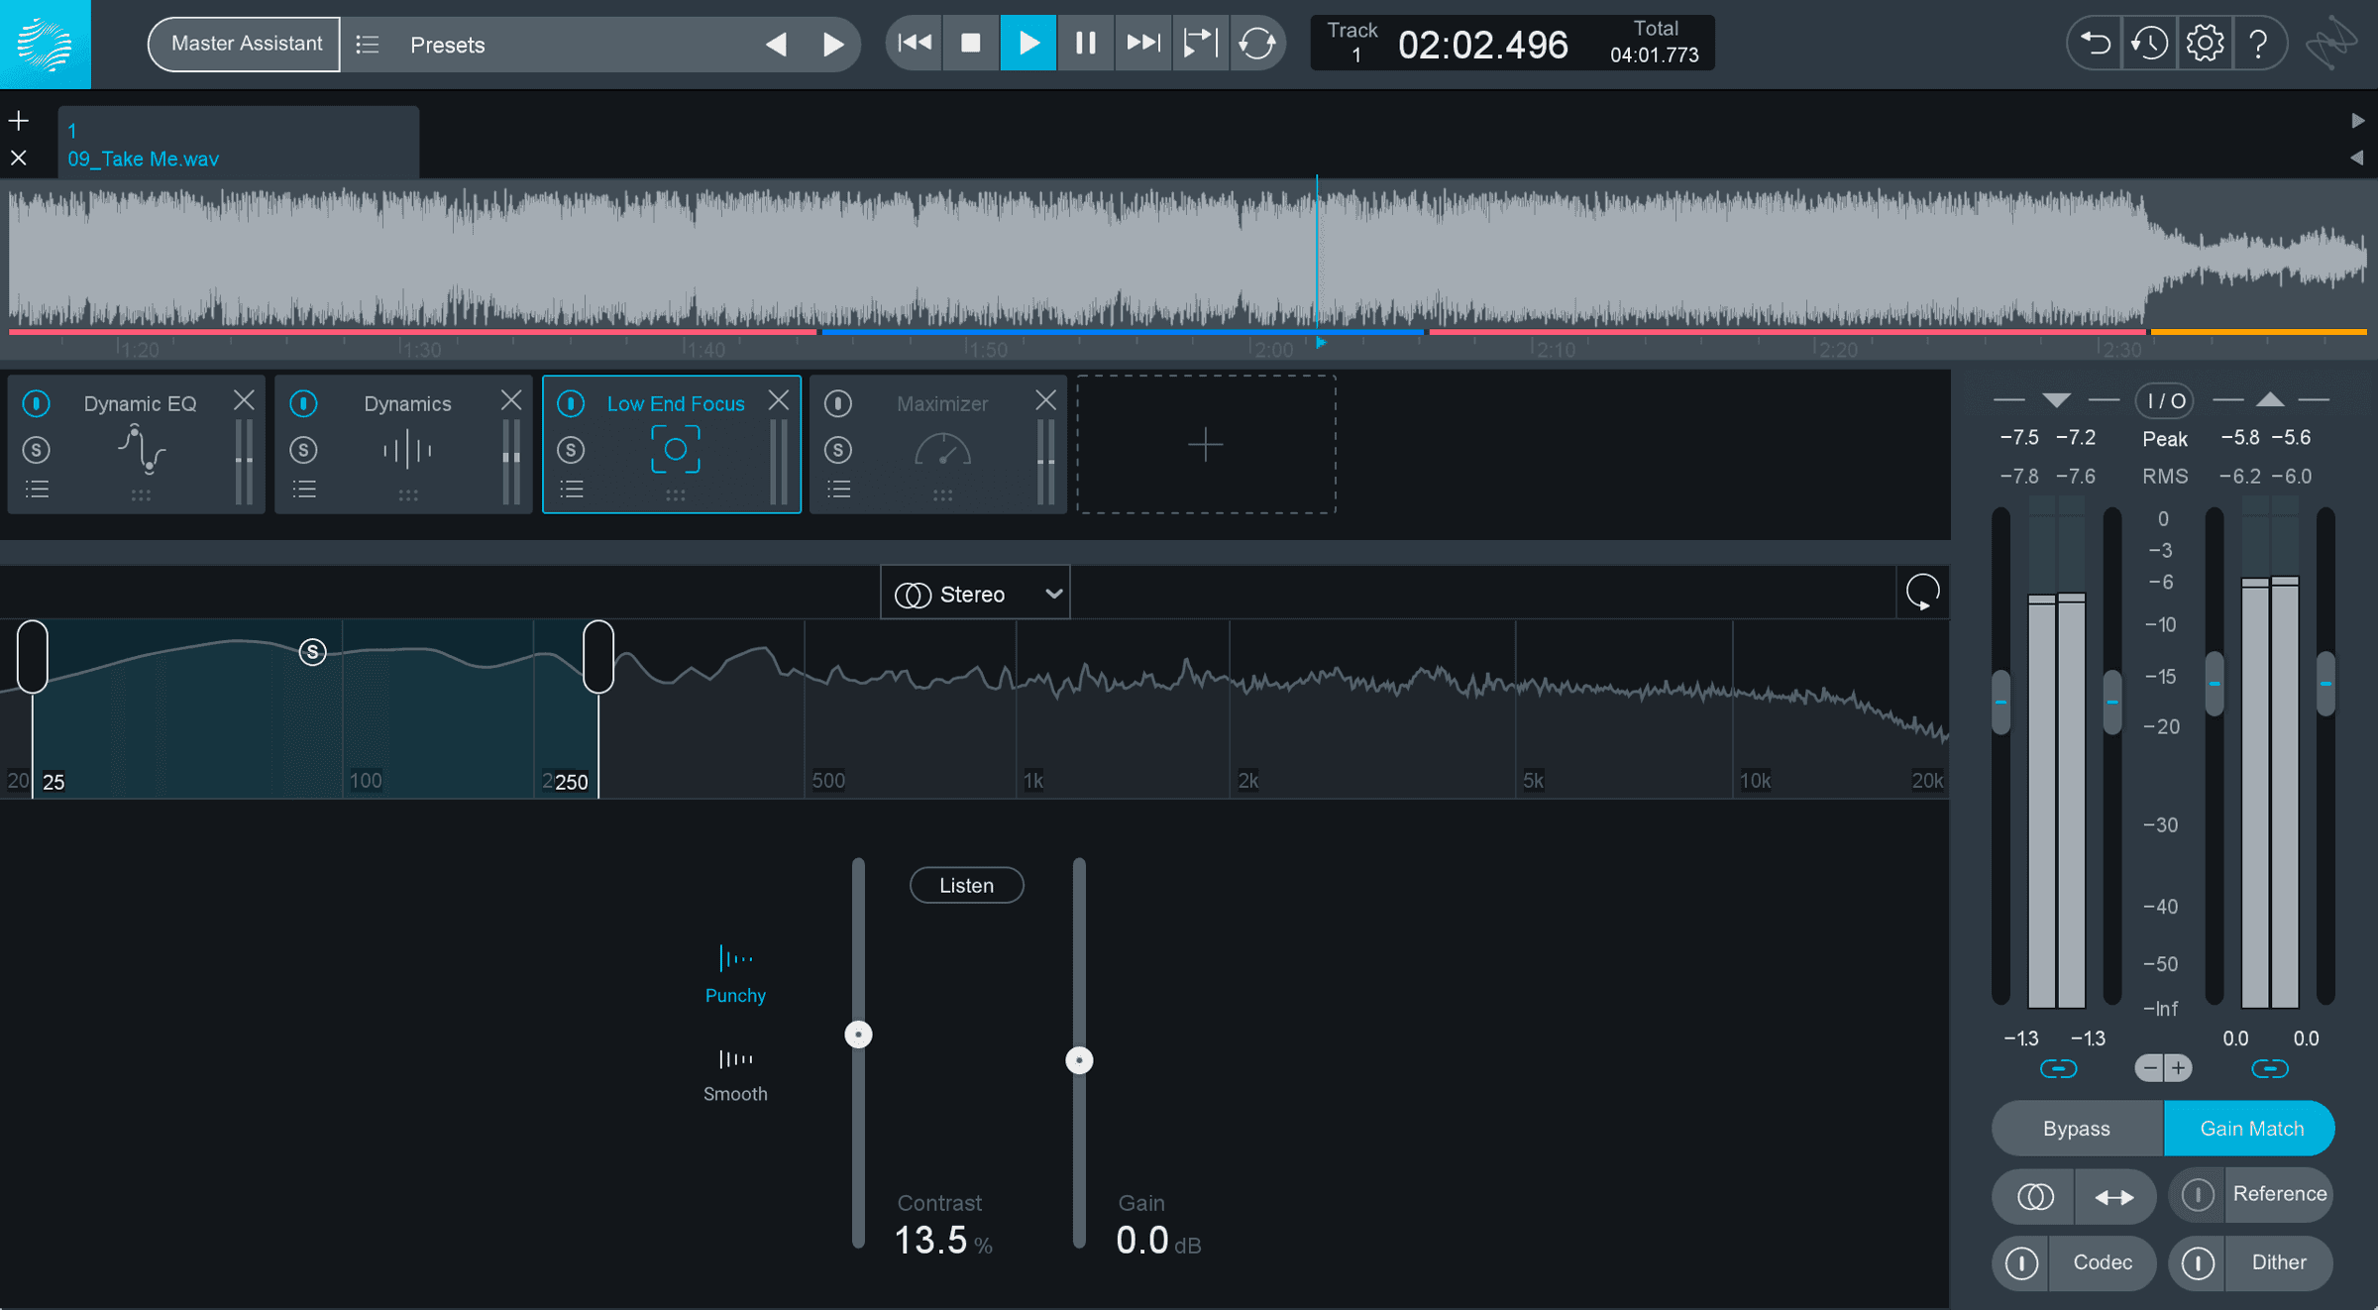Click the I/O meter selector
Viewport: 2378px width, 1310px height.
pyautogui.click(x=2165, y=400)
